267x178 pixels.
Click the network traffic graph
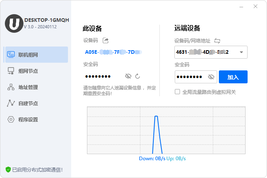pyautogui.click(x=166, y=130)
